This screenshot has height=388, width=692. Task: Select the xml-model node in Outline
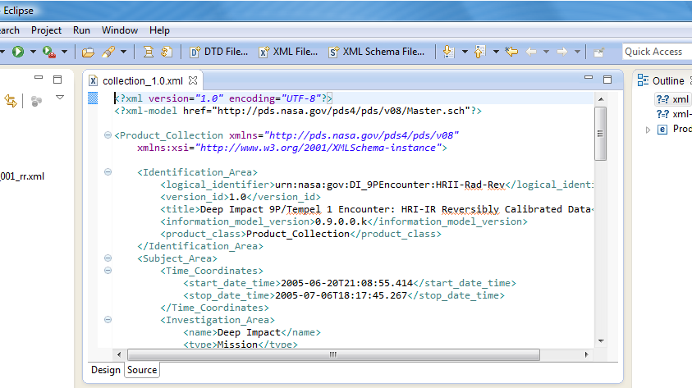click(x=674, y=114)
